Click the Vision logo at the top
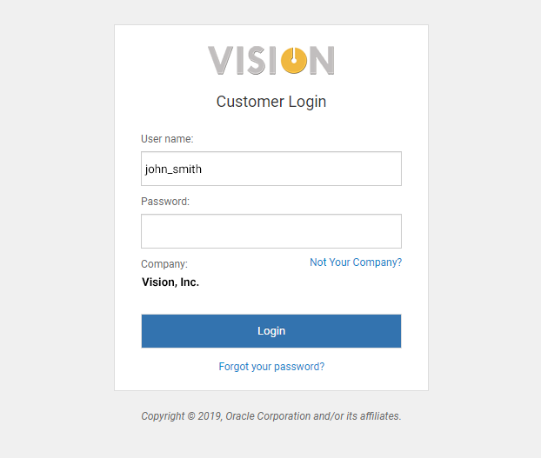Viewport: 541px width, 458px height. [270, 60]
